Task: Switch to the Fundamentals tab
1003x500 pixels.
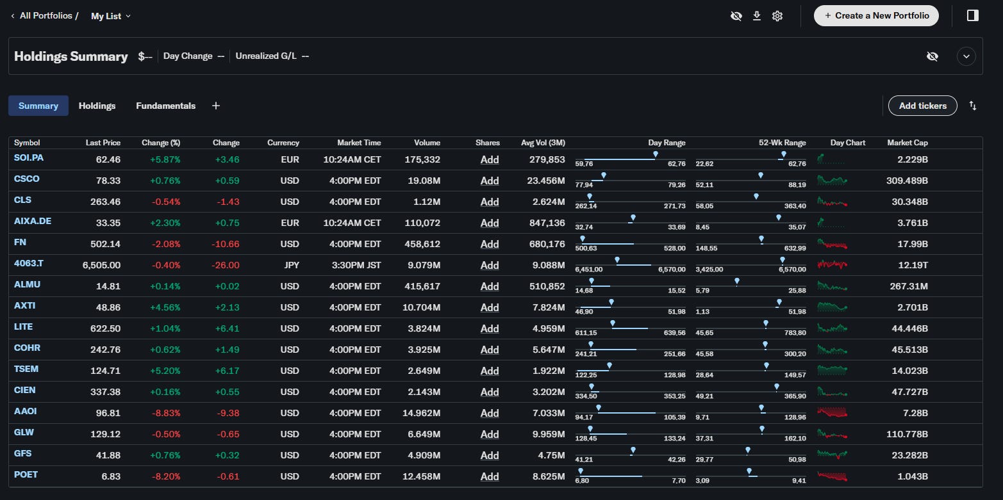Action: tap(165, 106)
